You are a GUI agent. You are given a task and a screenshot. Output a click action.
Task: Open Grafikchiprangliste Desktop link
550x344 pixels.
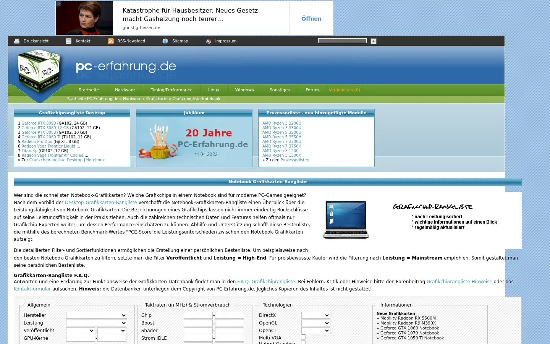click(56, 160)
